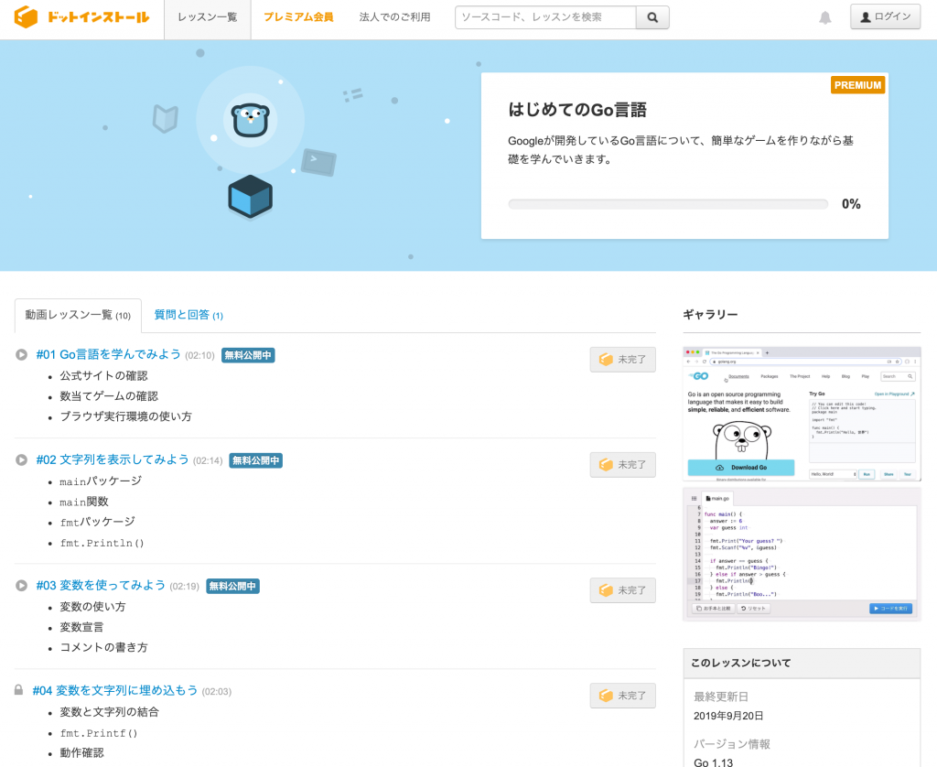Click the lock icon beside lesson #04
This screenshot has width=937, height=767.
18,690
